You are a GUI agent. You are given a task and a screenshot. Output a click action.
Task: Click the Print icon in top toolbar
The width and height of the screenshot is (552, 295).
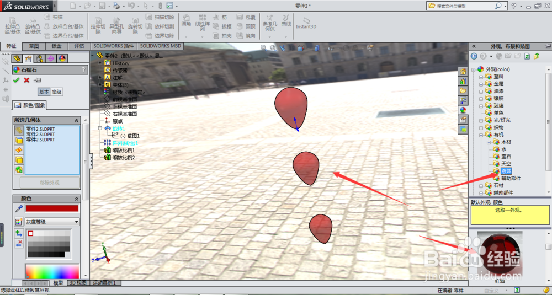tap(116, 6)
